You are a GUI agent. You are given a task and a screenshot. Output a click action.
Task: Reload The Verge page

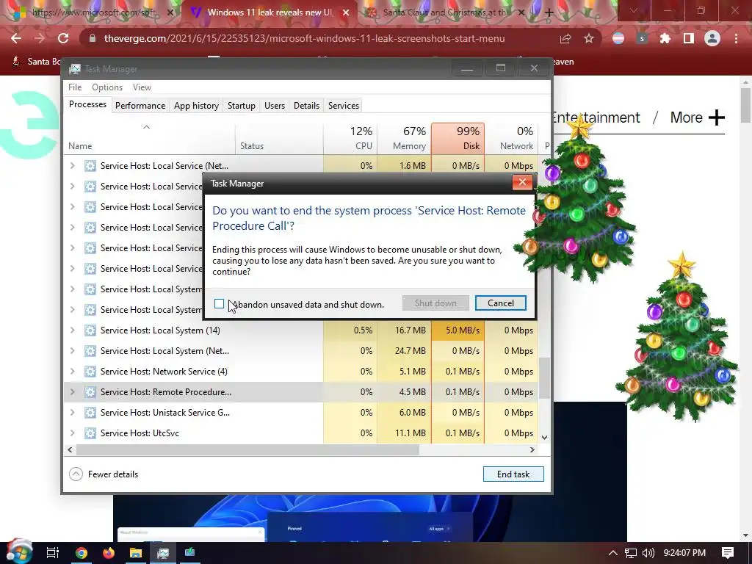[63, 38]
